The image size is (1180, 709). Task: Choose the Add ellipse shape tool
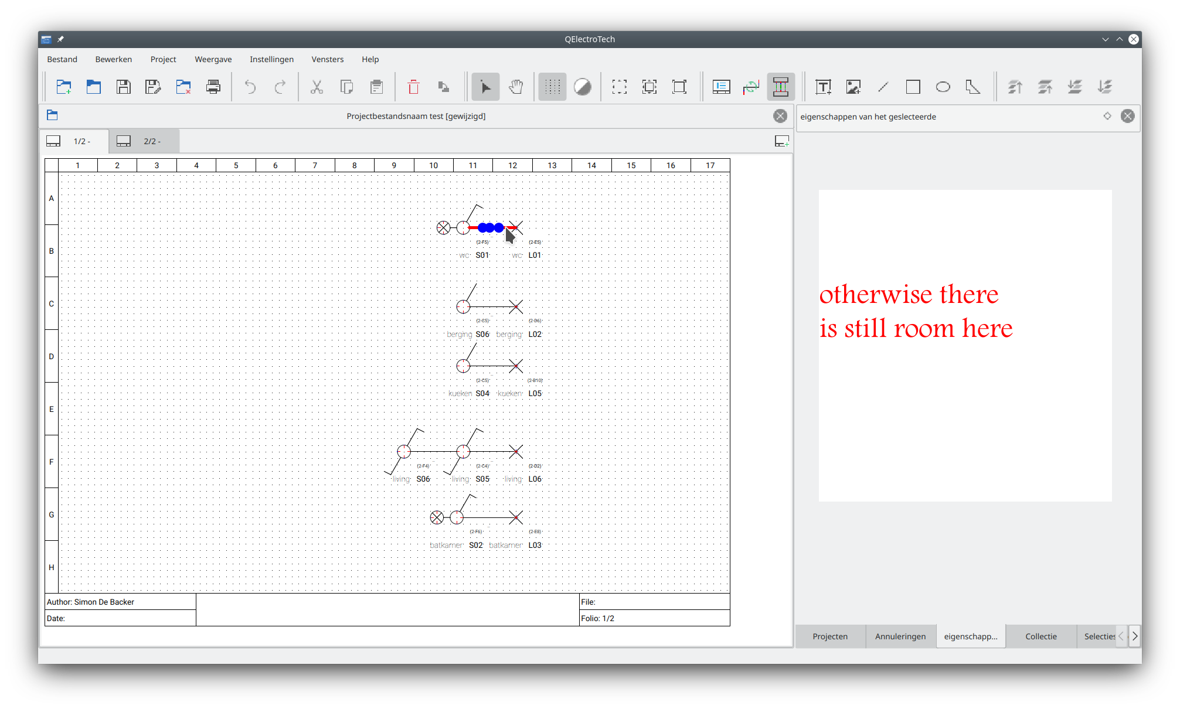943,87
